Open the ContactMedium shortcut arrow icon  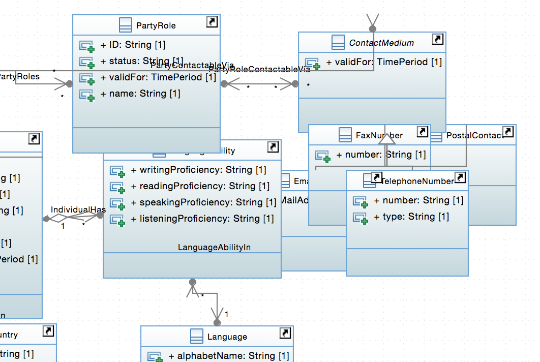[437, 40]
